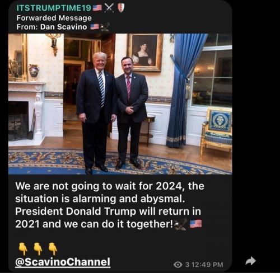
Task: Click the eagle emoji next to Dan Scavino
Action: (x=105, y=27)
